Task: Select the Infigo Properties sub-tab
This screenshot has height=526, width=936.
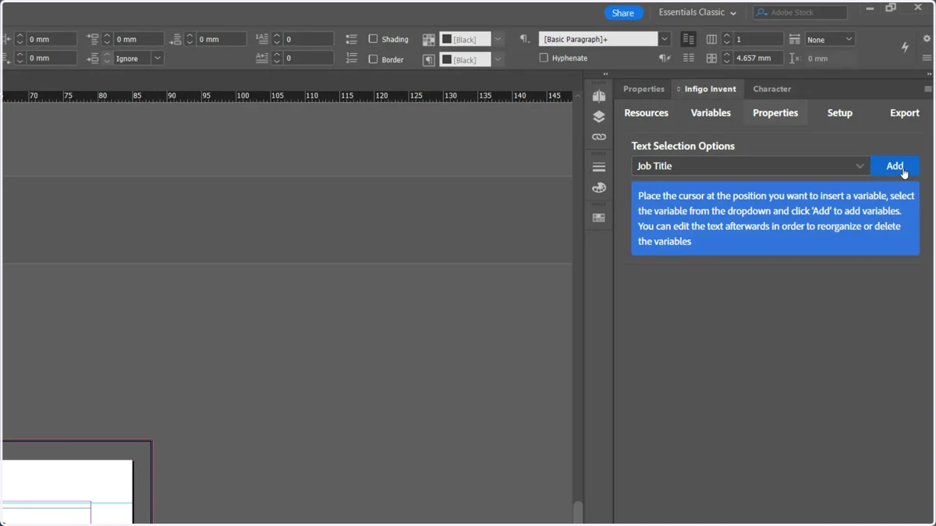Action: click(x=775, y=113)
